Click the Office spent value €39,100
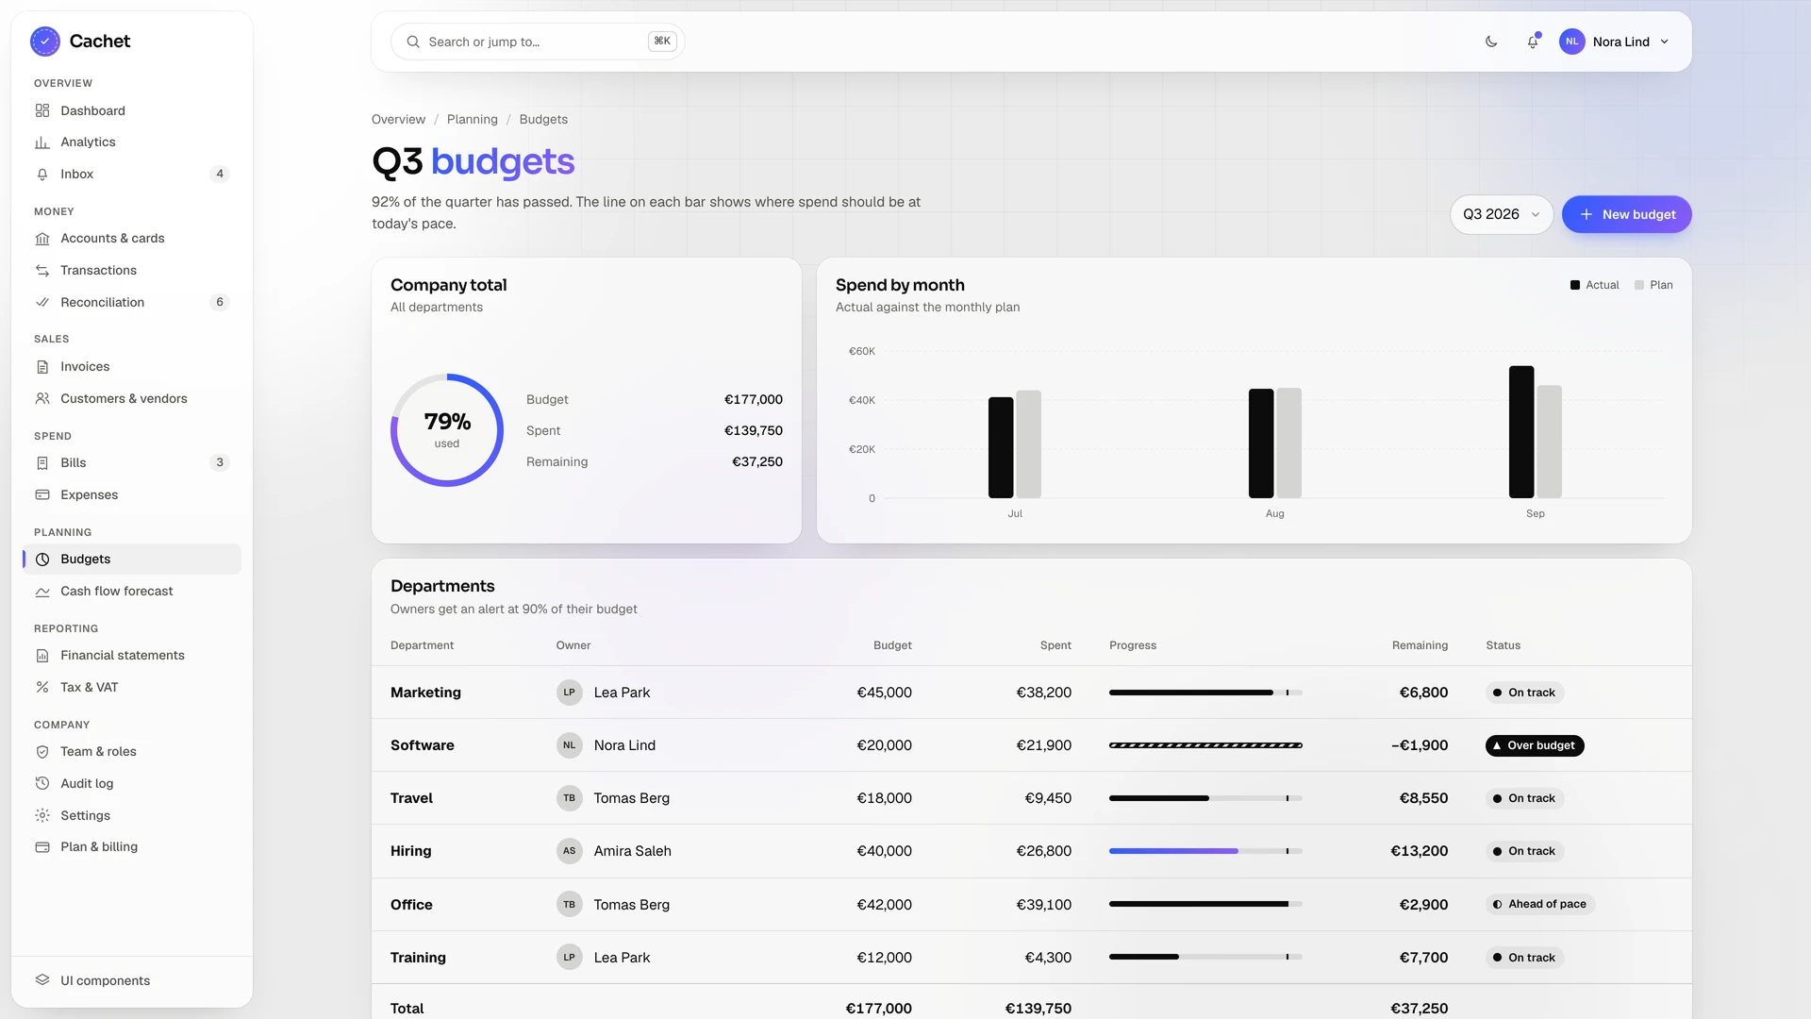This screenshot has width=1811, height=1019. (x=1043, y=905)
